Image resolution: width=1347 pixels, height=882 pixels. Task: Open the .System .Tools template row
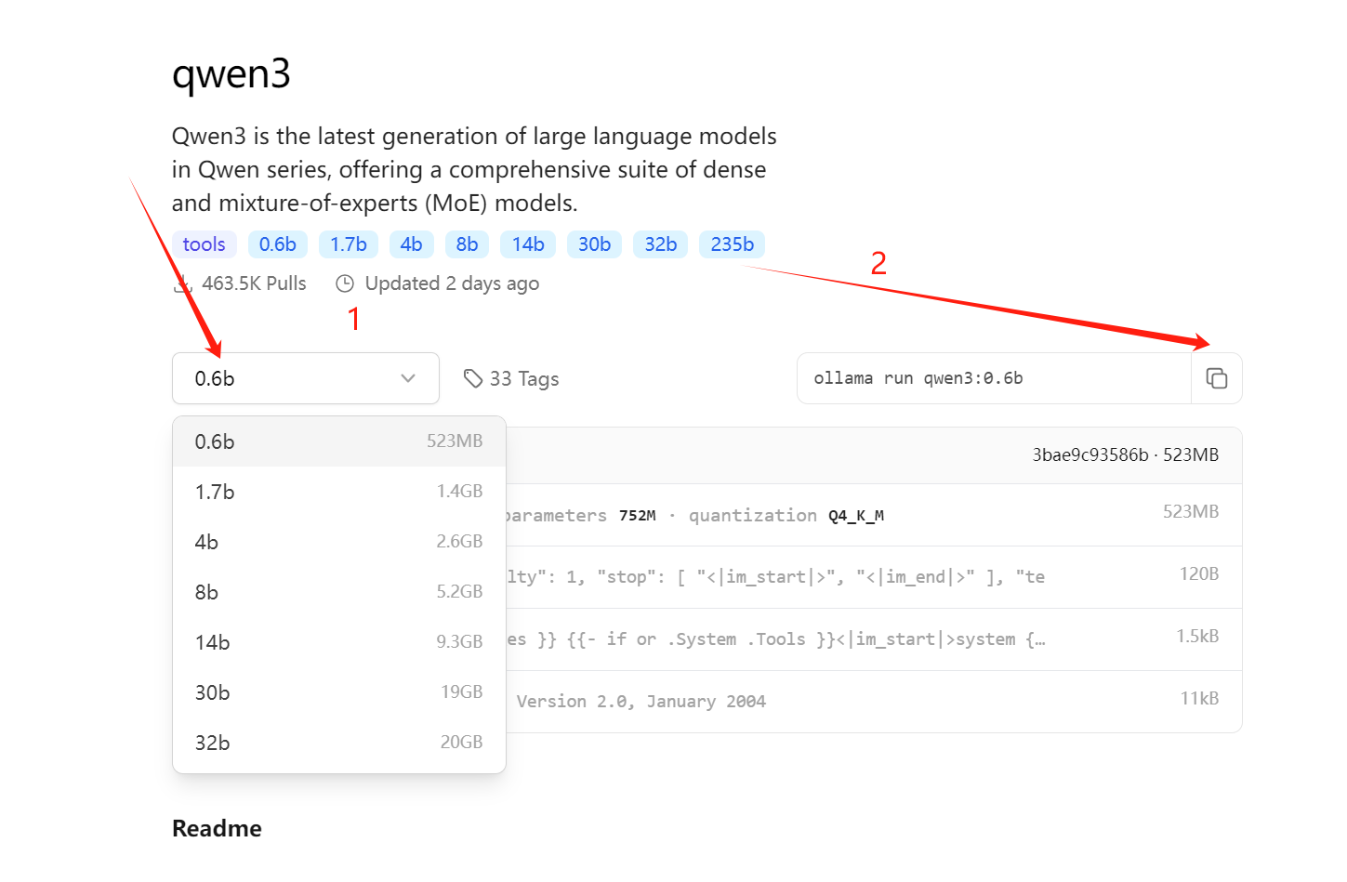coord(874,639)
